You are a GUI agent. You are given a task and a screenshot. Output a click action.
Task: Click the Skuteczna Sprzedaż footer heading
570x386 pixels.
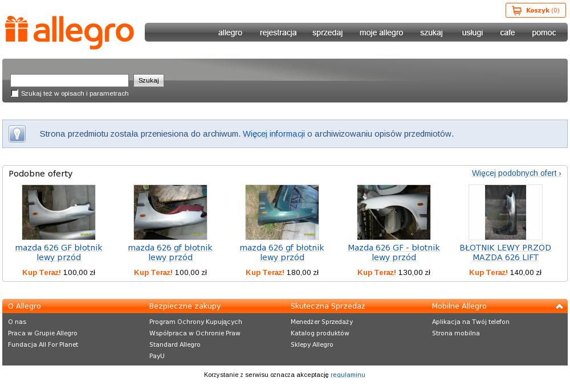coord(328,306)
